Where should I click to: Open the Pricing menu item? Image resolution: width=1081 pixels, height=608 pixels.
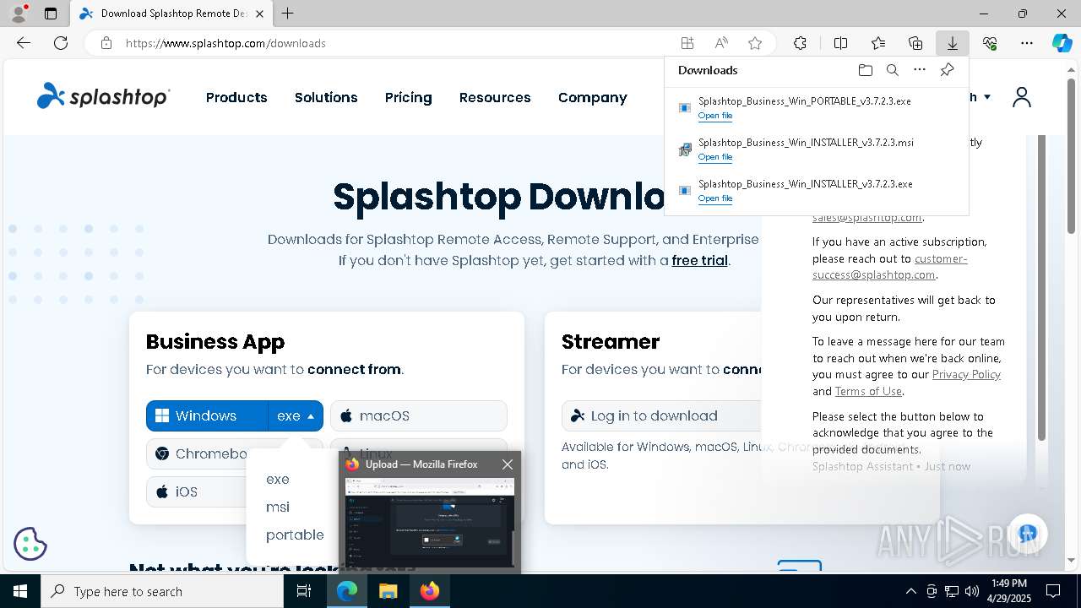pyautogui.click(x=408, y=97)
